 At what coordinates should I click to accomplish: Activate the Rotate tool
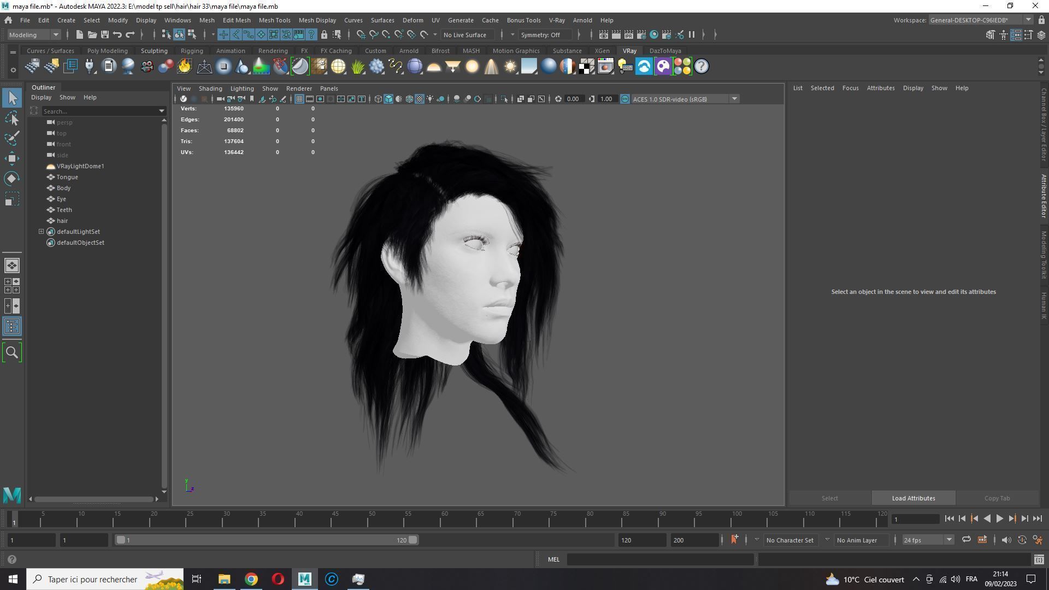[x=12, y=179]
